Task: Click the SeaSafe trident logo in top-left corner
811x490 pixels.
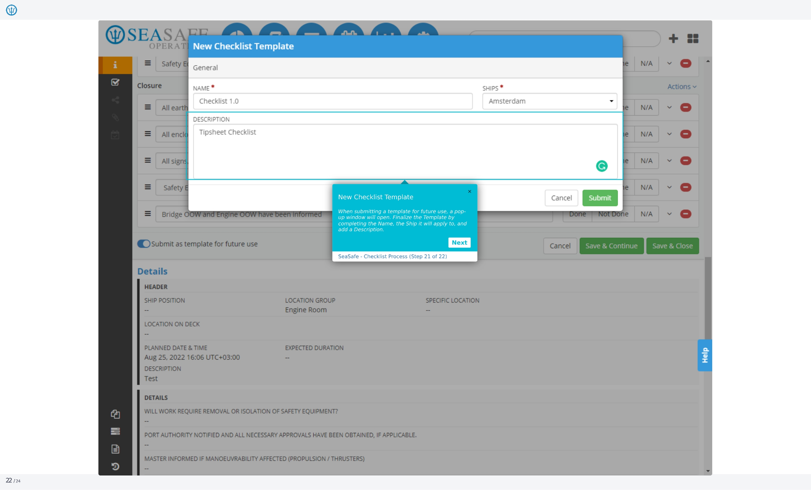Action: (11, 10)
